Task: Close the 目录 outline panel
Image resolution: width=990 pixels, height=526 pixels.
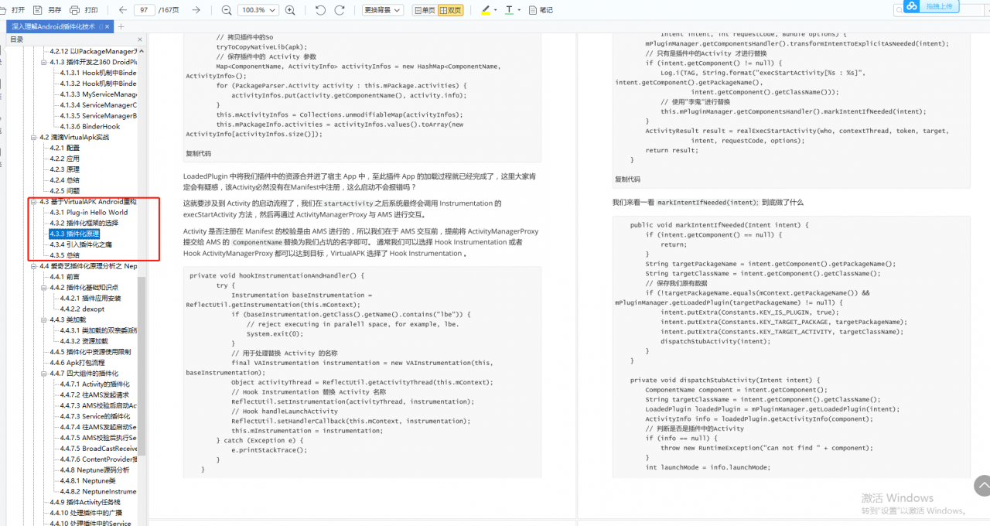Action: [138, 39]
